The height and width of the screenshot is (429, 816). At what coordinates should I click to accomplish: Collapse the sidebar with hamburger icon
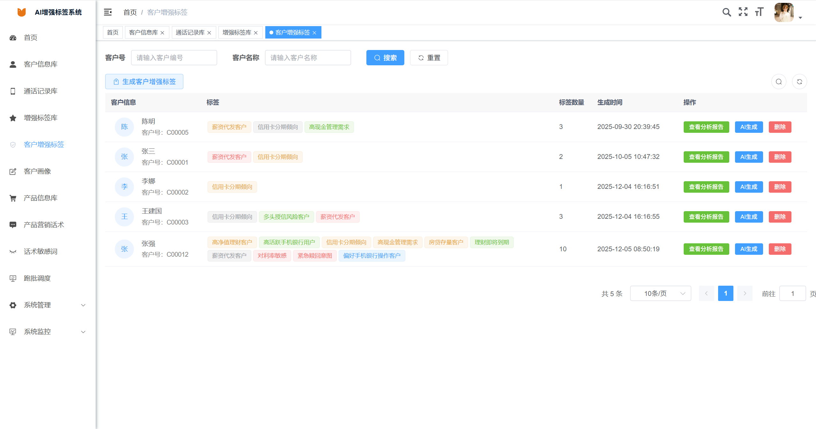click(x=108, y=12)
